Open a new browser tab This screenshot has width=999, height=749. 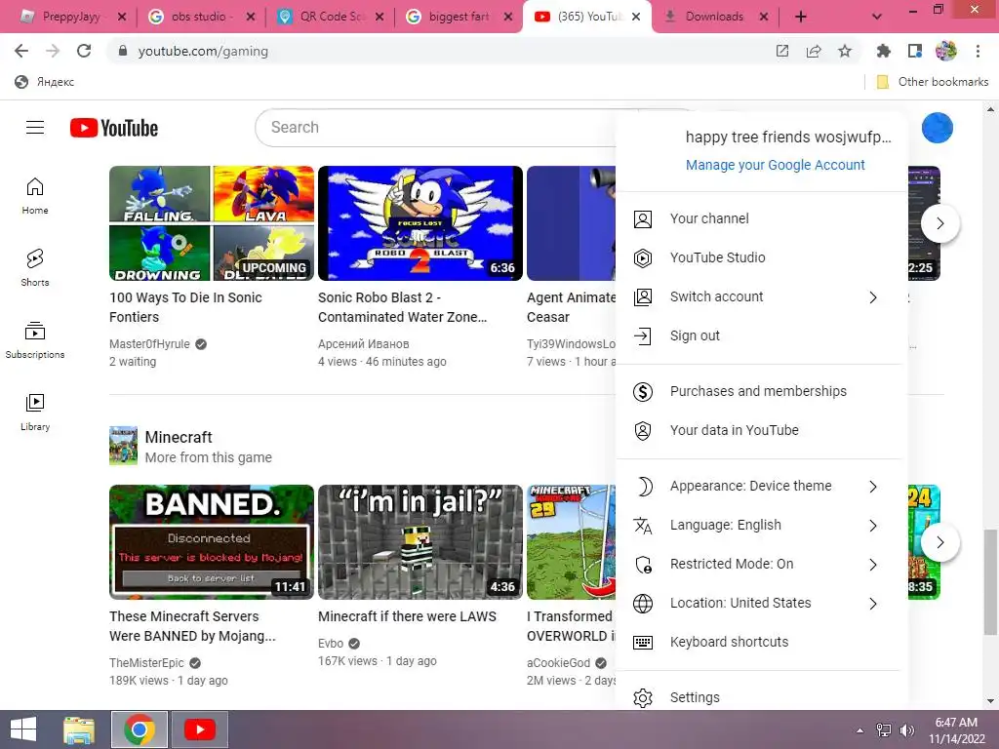801,18
